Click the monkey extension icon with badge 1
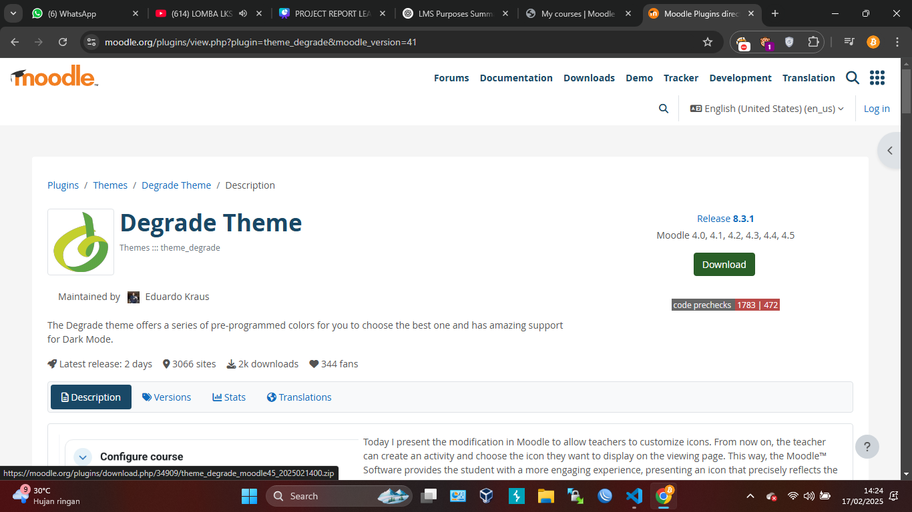Image resolution: width=912 pixels, height=512 pixels. pyautogui.click(x=766, y=43)
